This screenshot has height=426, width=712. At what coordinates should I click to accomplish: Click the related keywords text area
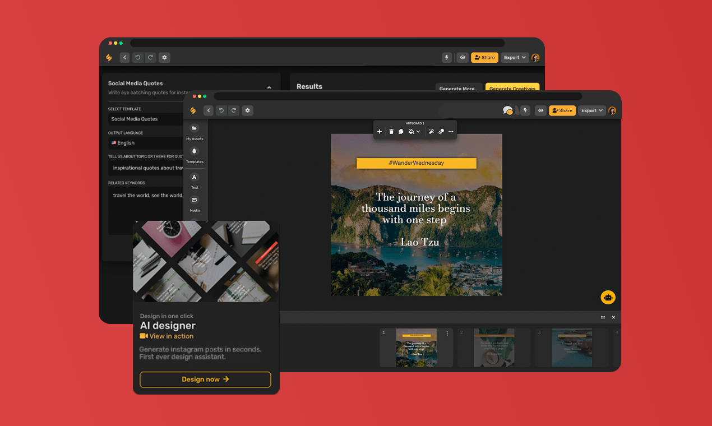point(147,211)
